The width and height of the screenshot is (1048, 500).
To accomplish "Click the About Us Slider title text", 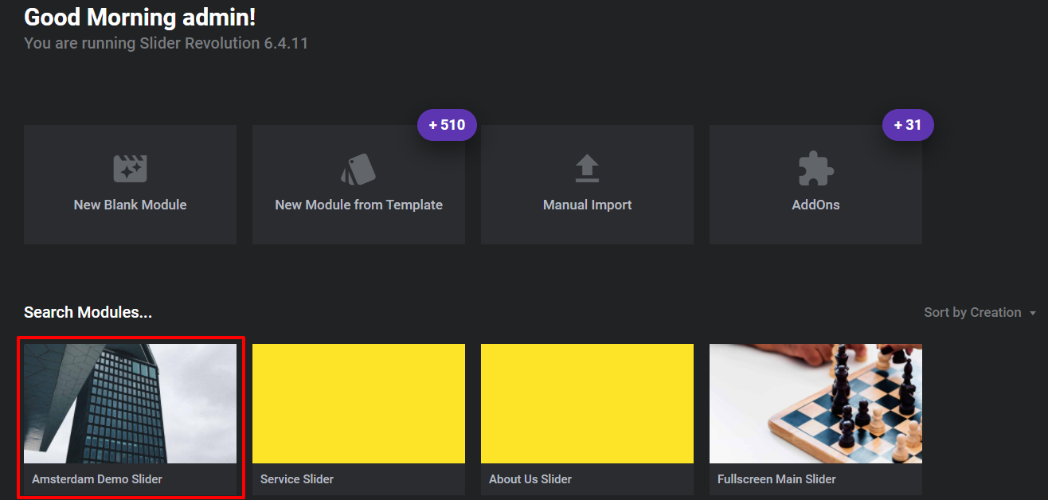I will tap(530, 479).
